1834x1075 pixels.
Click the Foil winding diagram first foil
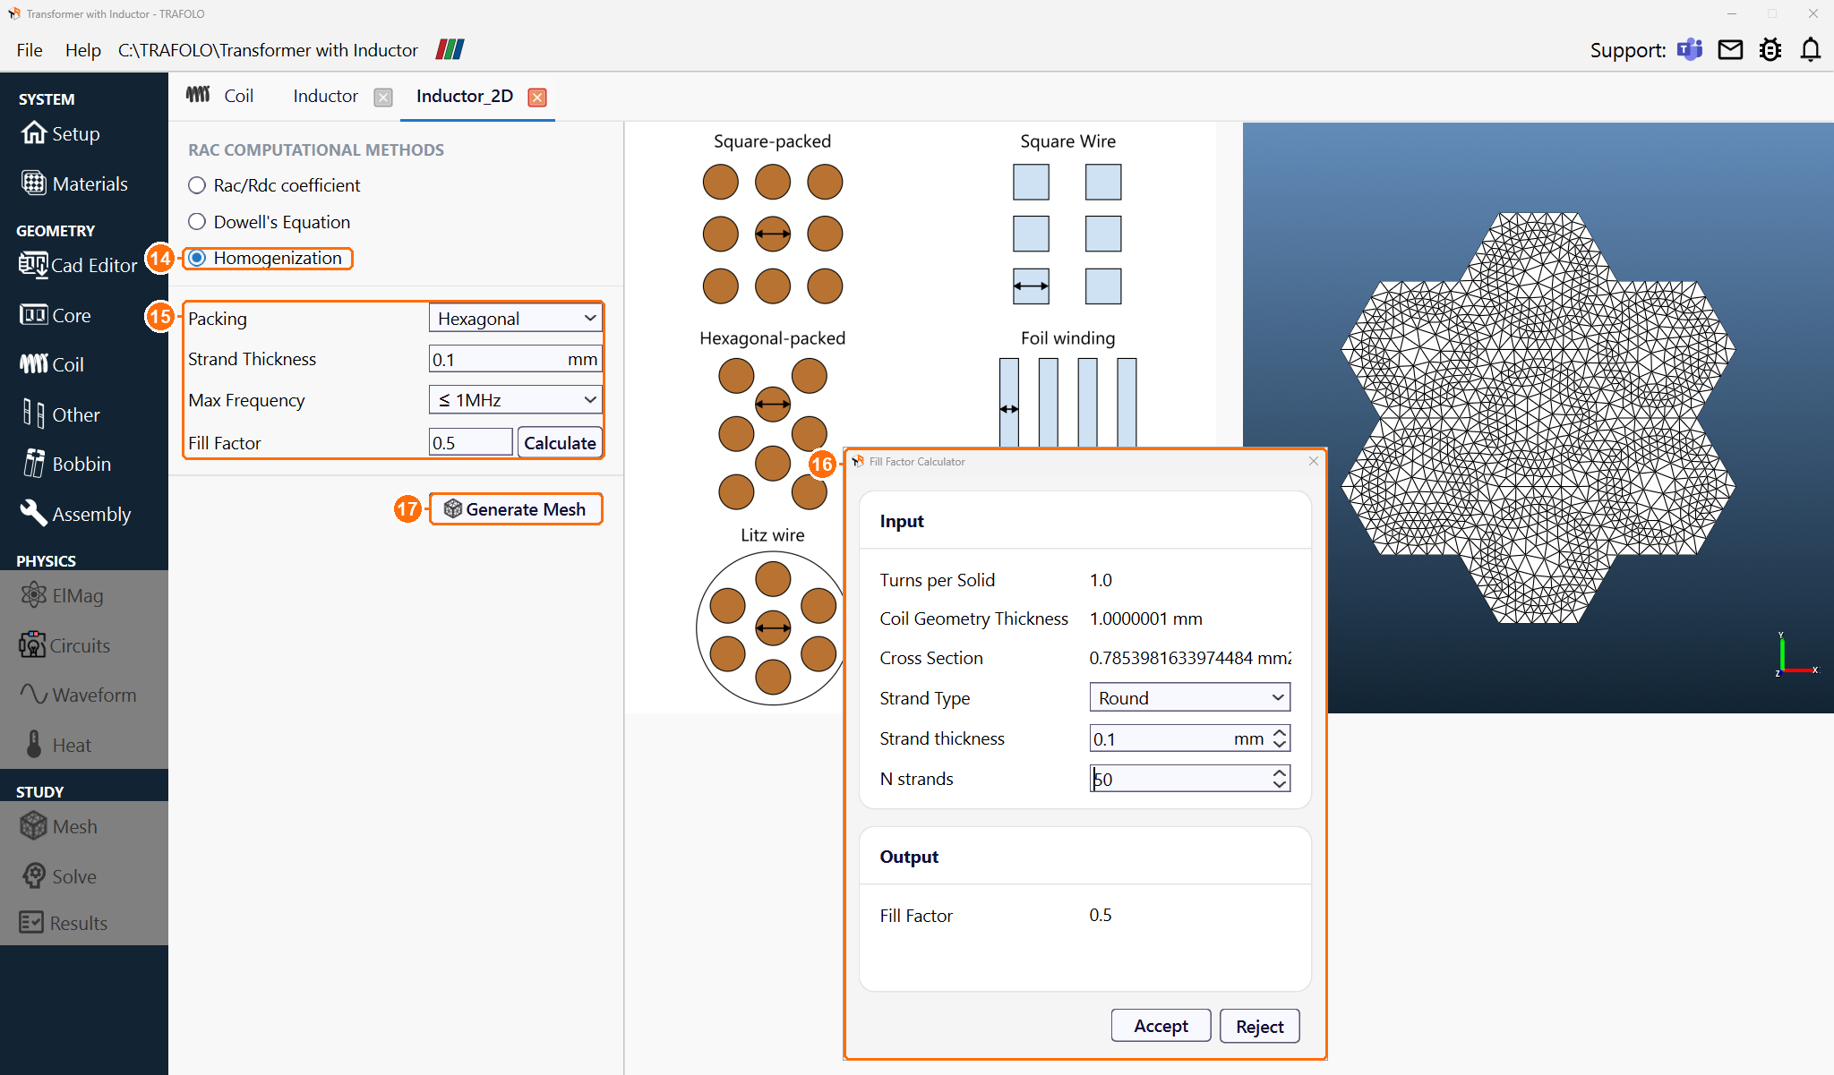pyautogui.click(x=1009, y=403)
